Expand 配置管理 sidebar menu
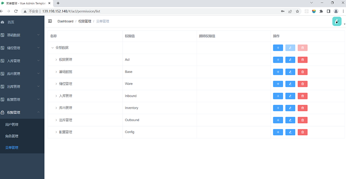This screenshot has width=346, height=179. click(22, 99)
